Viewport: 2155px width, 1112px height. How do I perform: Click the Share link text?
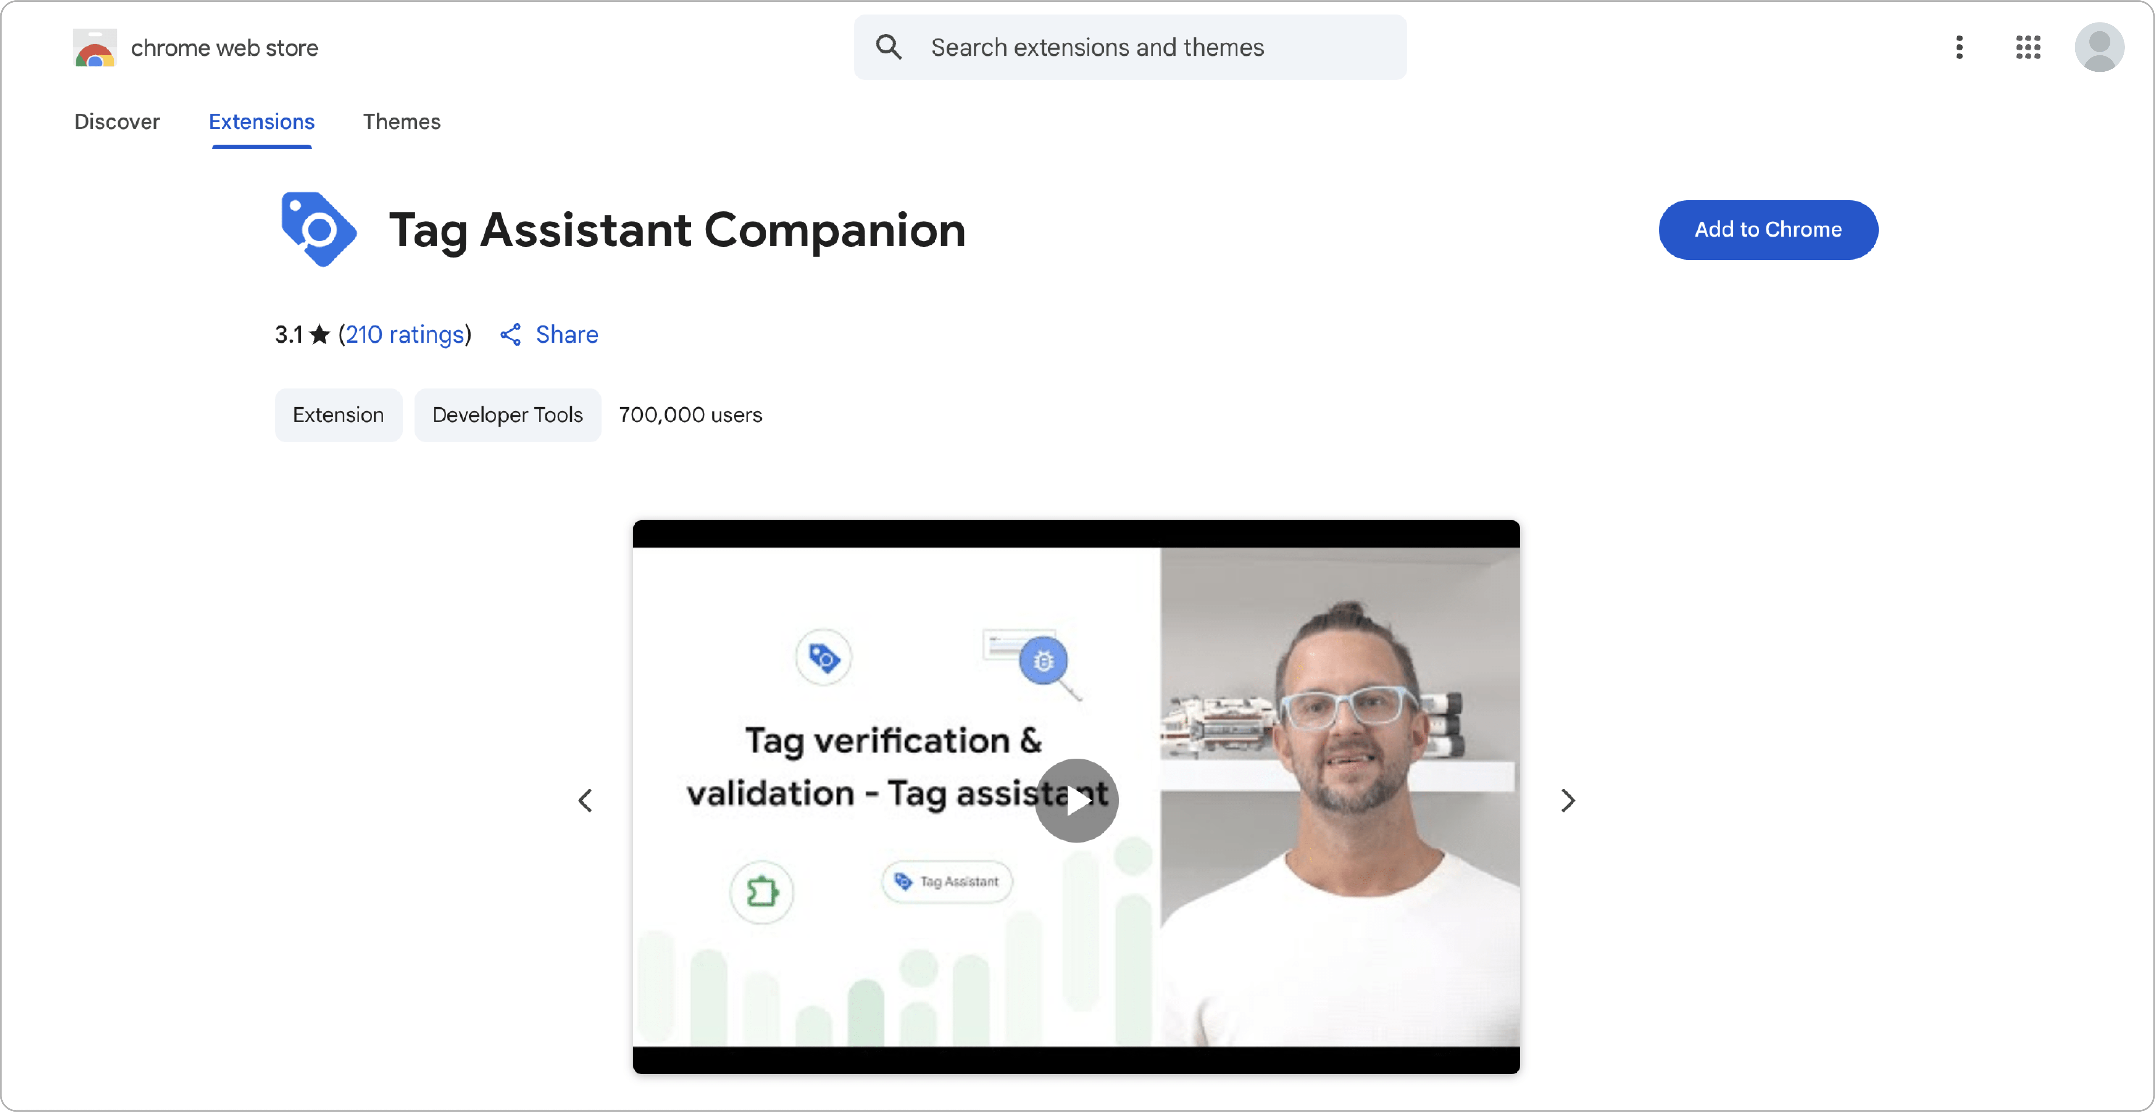(x=566, y=334)
